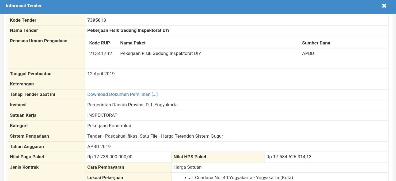This screenshot has height=181, width=396.
Task: Click the date 12 April 2019
Action: pos(101,74)
